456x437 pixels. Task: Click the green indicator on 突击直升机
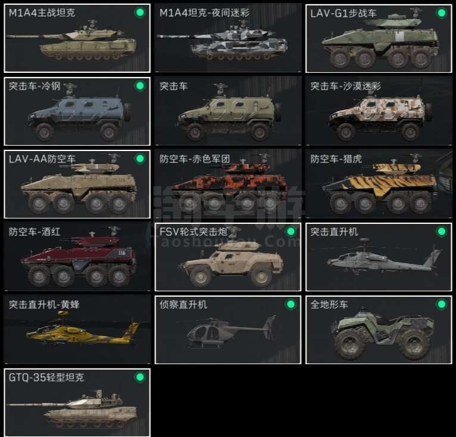(x=442, y=232)
